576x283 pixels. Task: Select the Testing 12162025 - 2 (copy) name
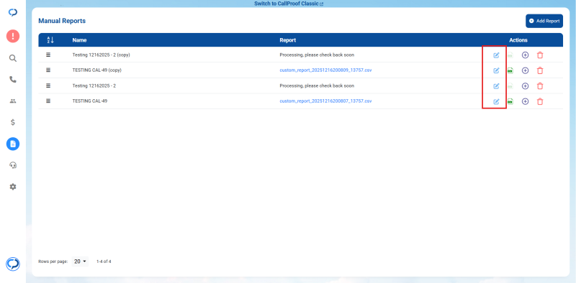coord(101,55)
